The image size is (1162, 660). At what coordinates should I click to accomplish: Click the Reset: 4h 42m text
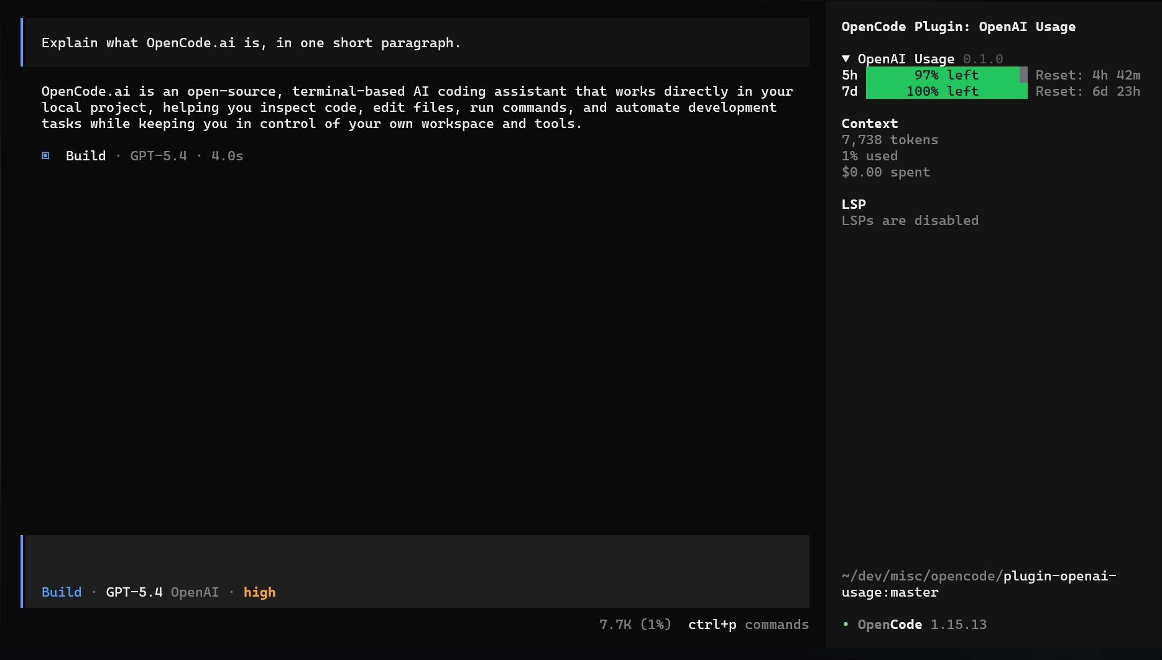(x=1087, y=75)
